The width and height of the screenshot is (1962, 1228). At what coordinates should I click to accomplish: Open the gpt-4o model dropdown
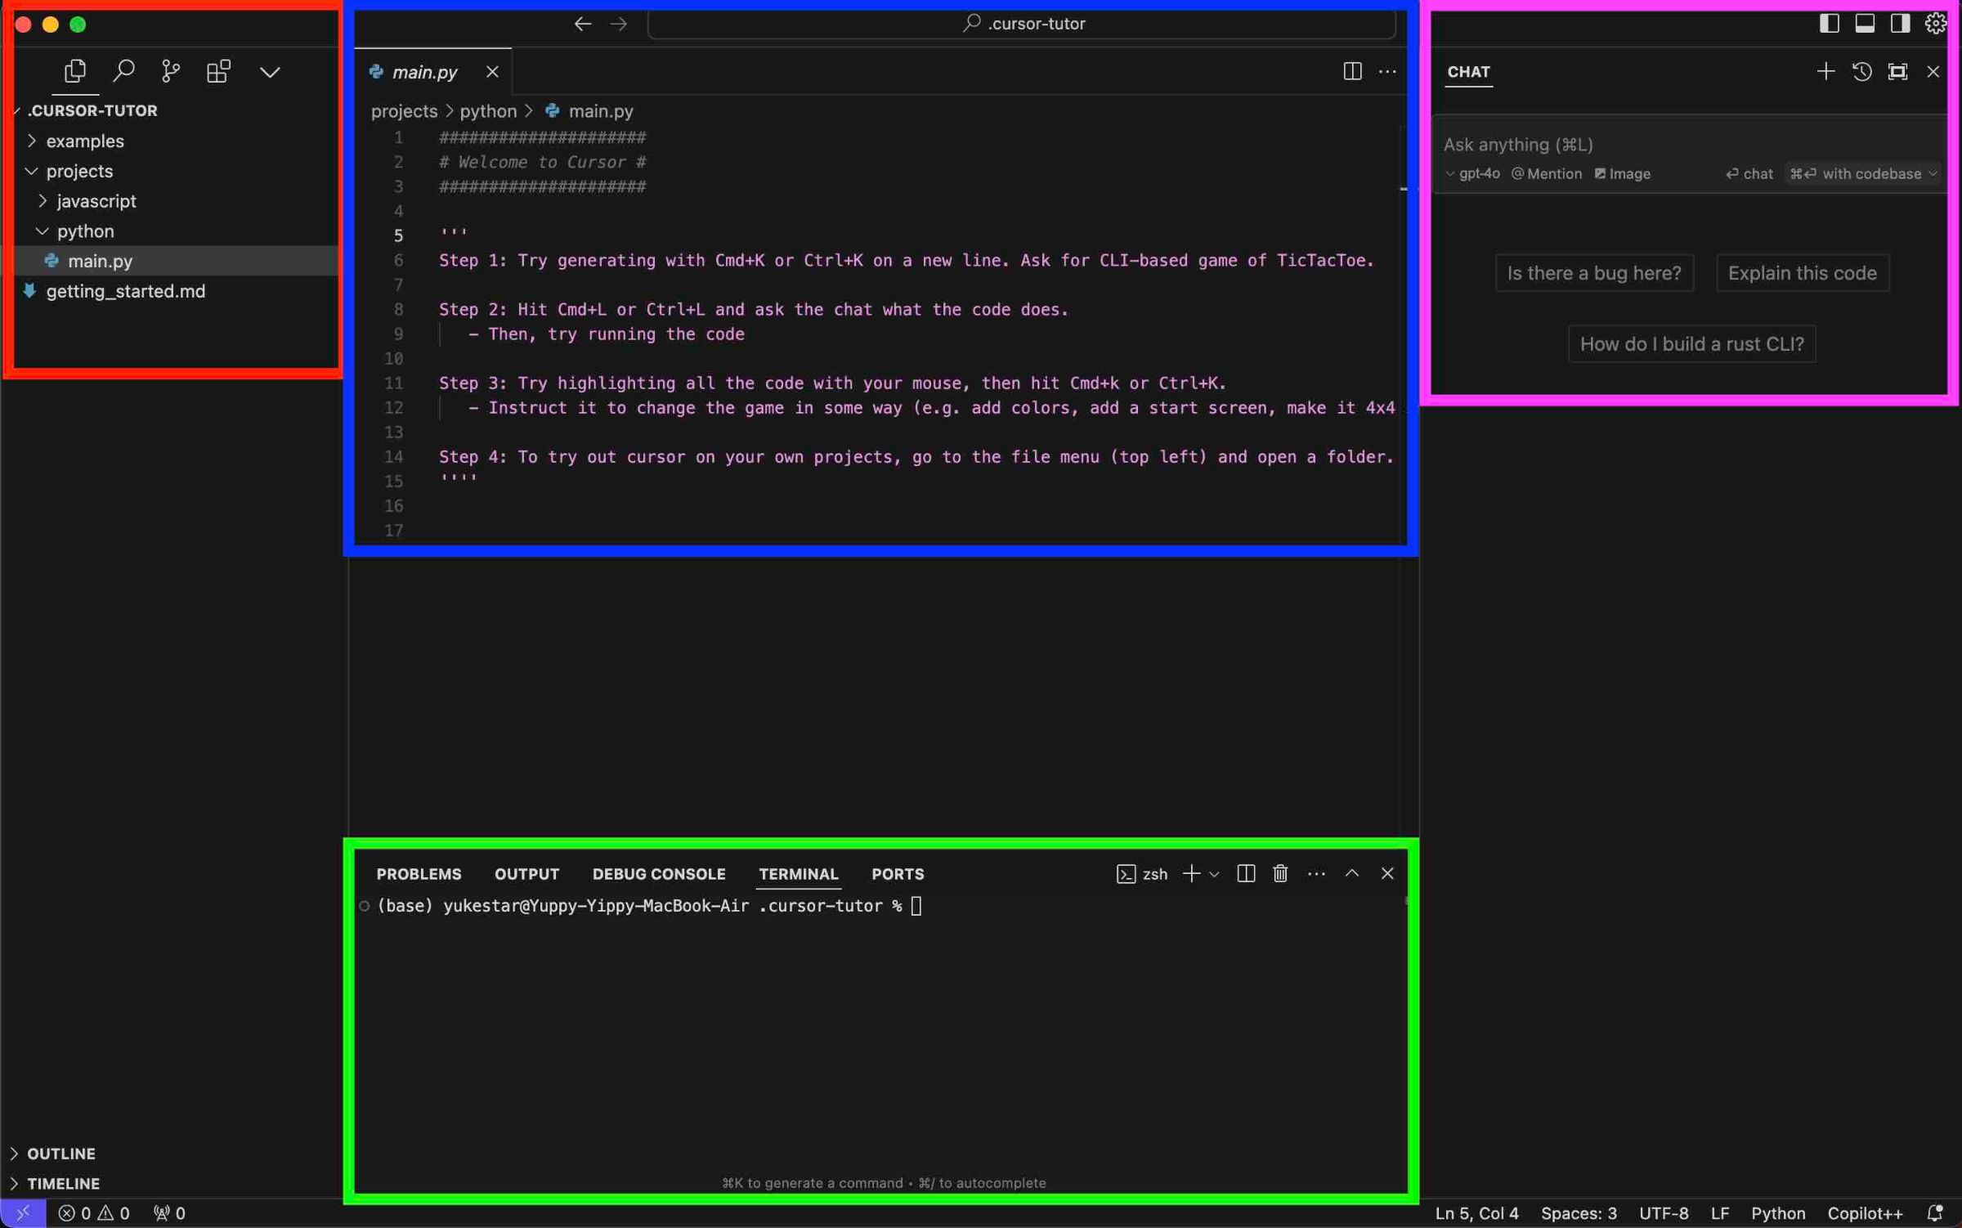[x=1472, y=173]
